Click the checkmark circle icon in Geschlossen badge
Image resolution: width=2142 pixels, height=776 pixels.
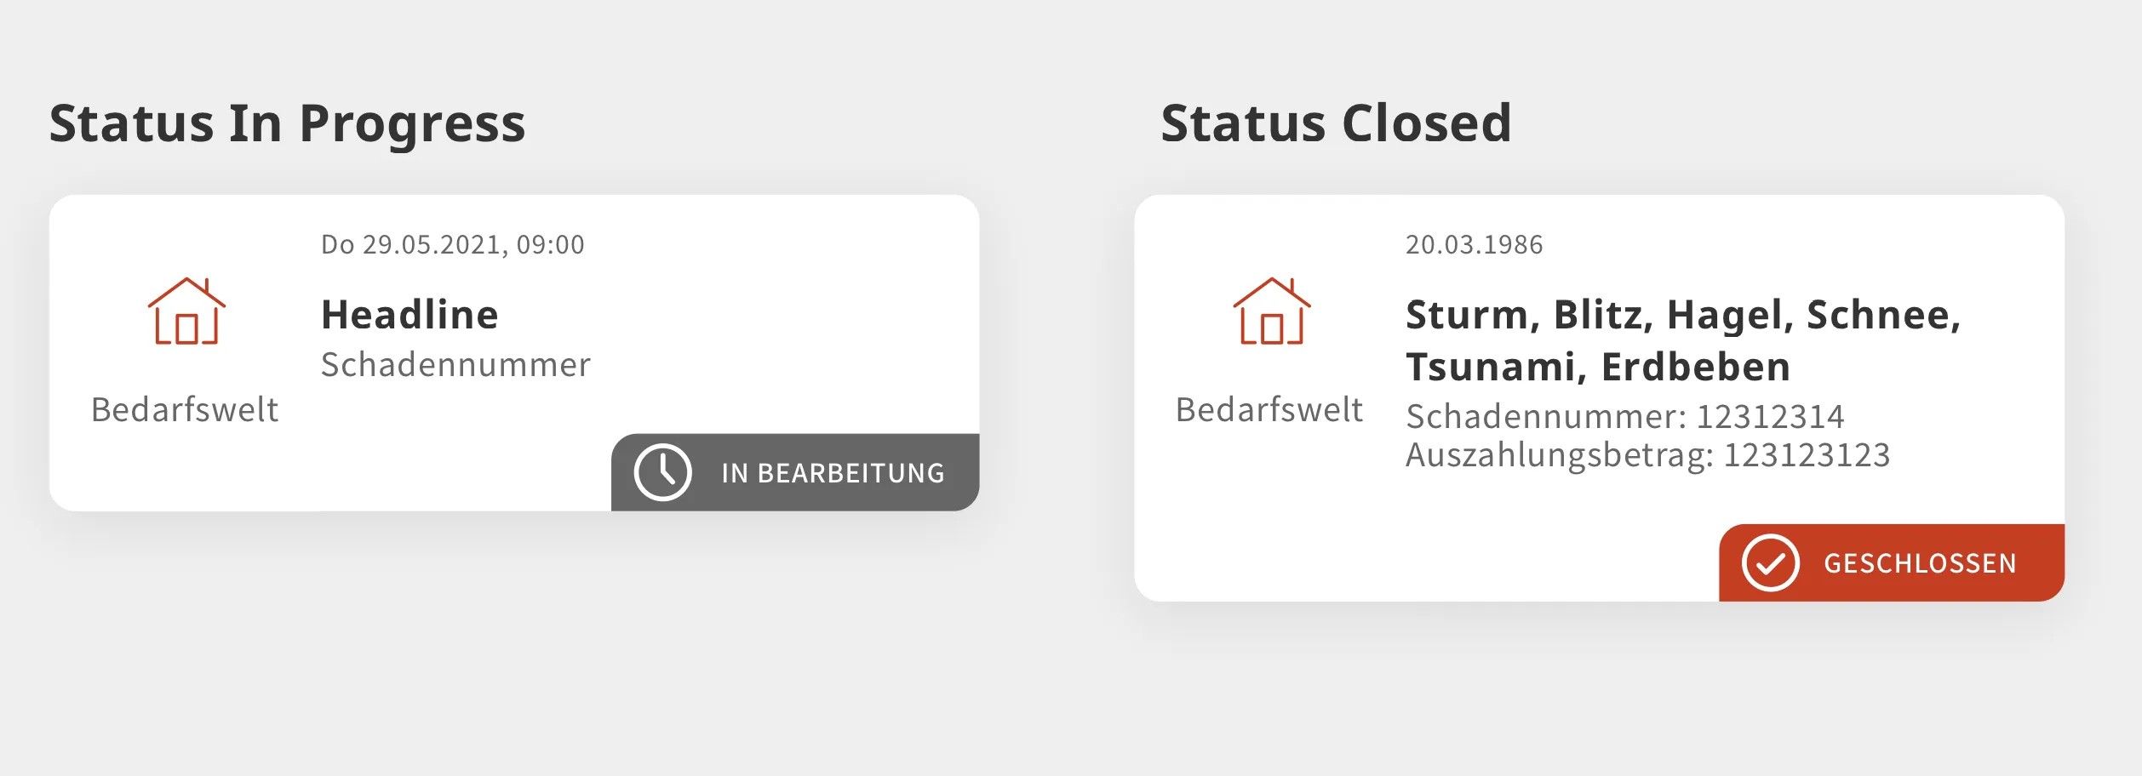(x=1770, y=562)
